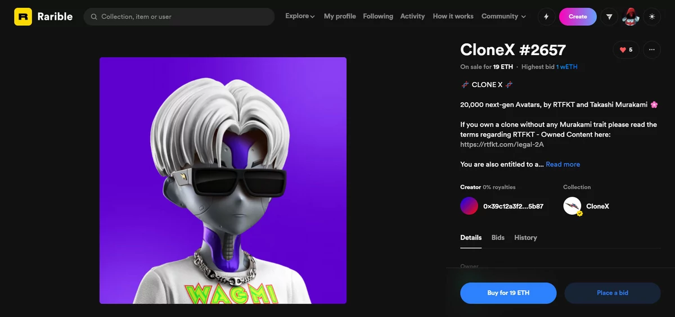Click the CloneX collection avatar
675x317 pixels.
572,206
